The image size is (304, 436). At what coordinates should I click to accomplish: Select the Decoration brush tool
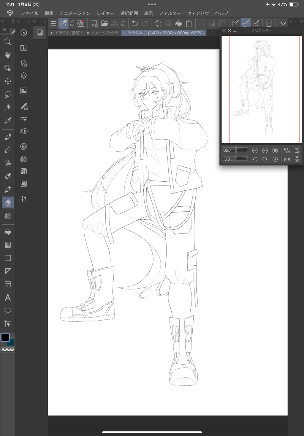point(8,176)
